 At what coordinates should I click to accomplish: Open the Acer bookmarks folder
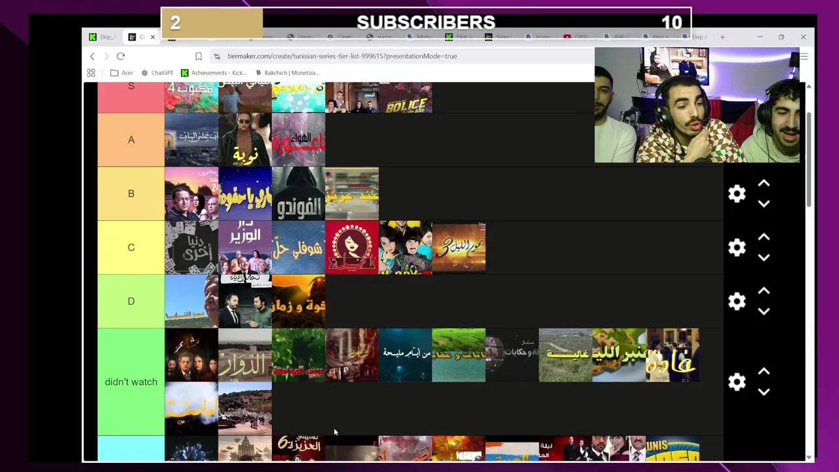click(122, 73)
